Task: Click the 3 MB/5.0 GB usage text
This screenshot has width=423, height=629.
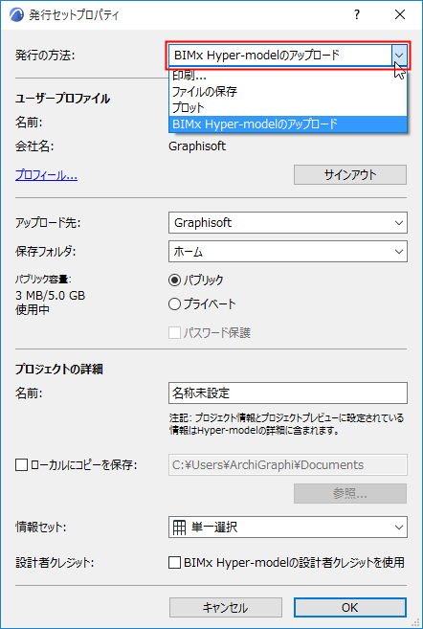Action: click(50, 296)
